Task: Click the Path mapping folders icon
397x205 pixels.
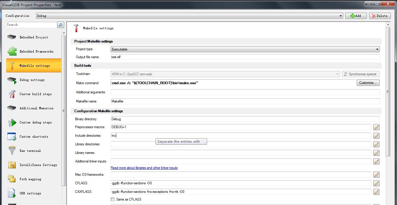Action: coord(12,179)
